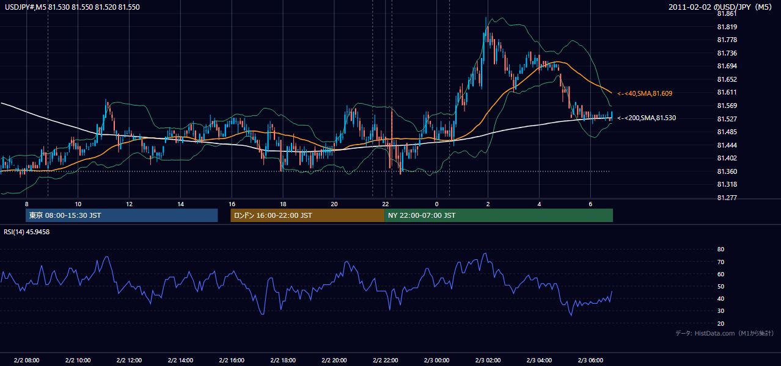Click the RSI scale level 40
The height and width of the screenshot is (366, 781).
point(721,298)
